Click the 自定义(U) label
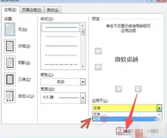This screenshot has height=138, width=167. pyautogui.click(x=26, y=96)
